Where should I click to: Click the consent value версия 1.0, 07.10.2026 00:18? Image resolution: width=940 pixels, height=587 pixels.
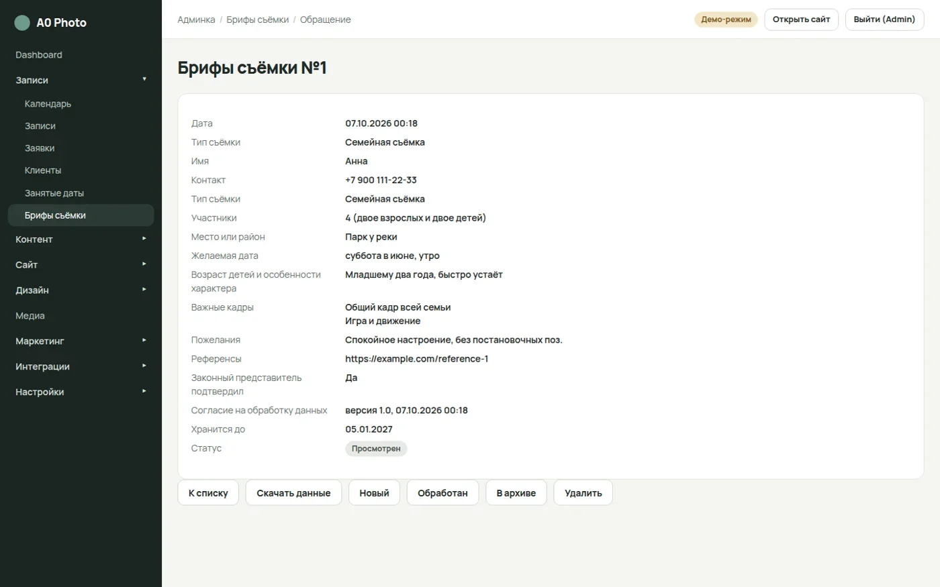pos(406,411)
